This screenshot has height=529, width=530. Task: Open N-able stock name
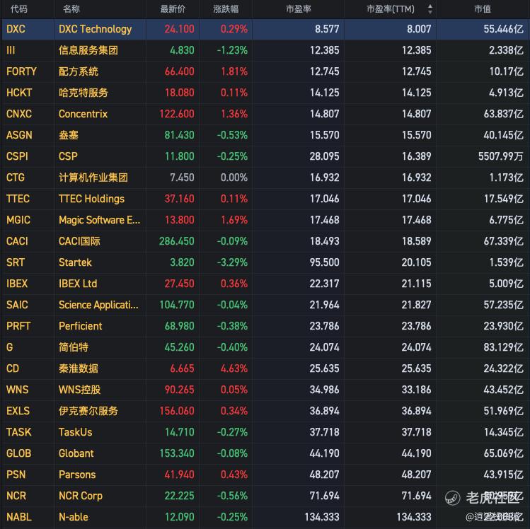click(x=74, y=517)
